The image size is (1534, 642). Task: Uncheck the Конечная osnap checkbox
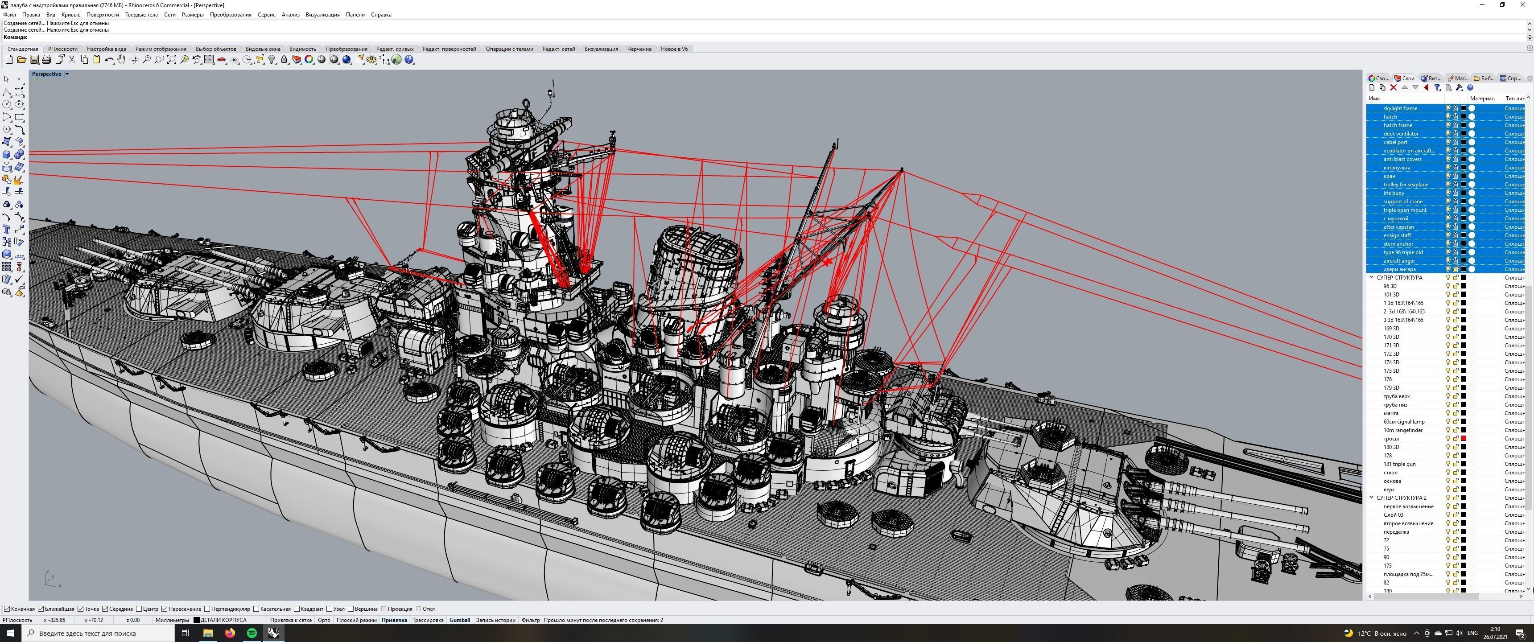[x=7, y=609]
